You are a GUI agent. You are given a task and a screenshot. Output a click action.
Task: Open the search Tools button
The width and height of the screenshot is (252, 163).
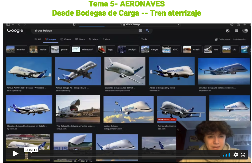pos(144,39)
